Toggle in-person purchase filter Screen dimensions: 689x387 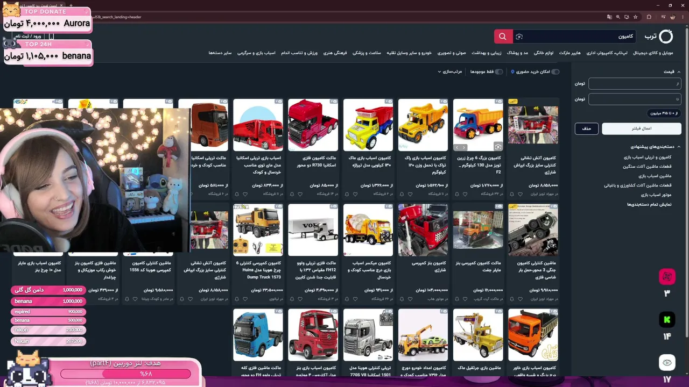coord(555,71)
